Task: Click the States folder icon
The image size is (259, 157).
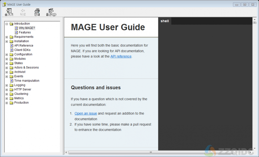Action: [11, 63]
